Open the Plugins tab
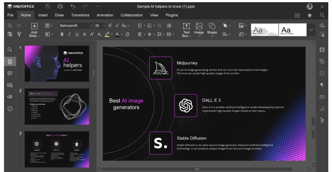Image resolution: width=332 pixels, height=172 pixels. (172, 15)
